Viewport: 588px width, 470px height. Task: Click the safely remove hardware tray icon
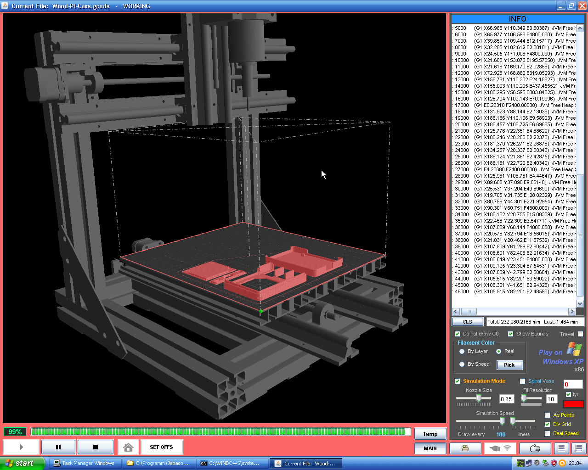pos(545,463)
